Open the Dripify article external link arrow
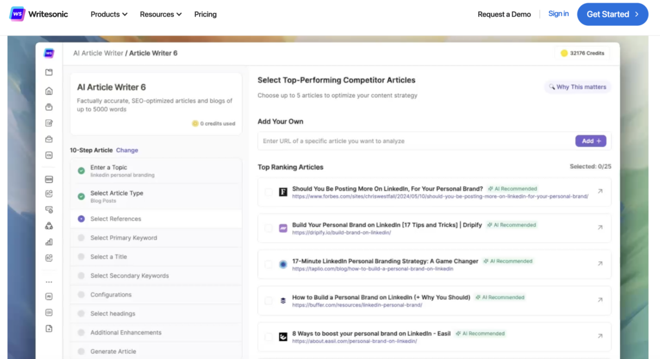Screen dimensions: 660x359 (x=600, y=228)
